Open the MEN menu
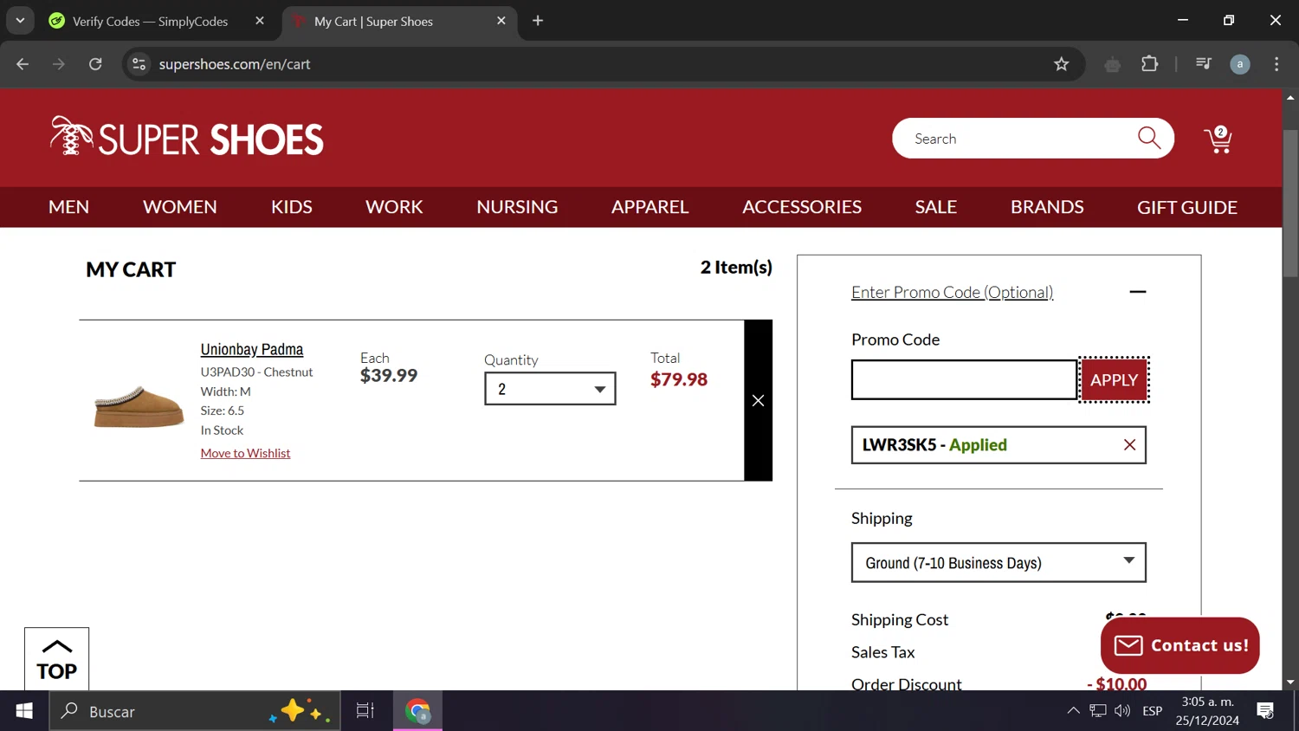 tap(68, 207)
